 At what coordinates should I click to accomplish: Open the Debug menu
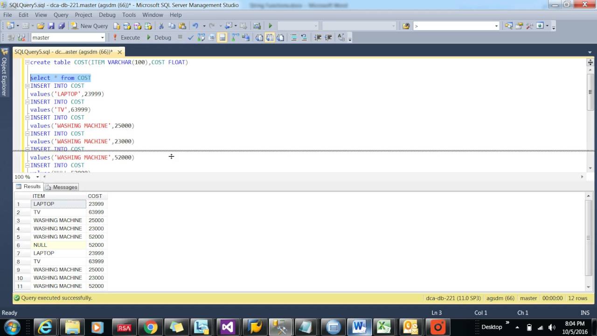(x=107, y=15)
